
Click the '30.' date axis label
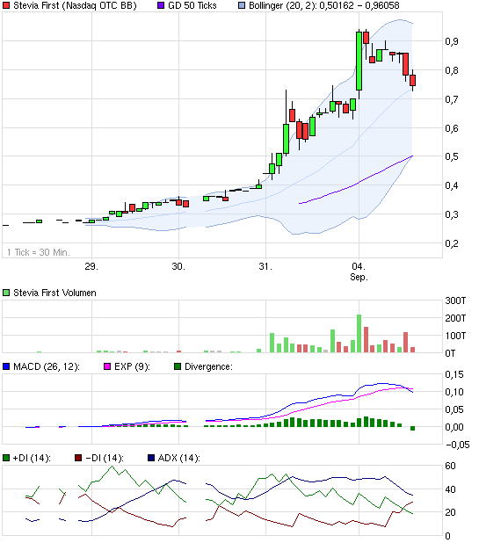(x=178, y=266)
